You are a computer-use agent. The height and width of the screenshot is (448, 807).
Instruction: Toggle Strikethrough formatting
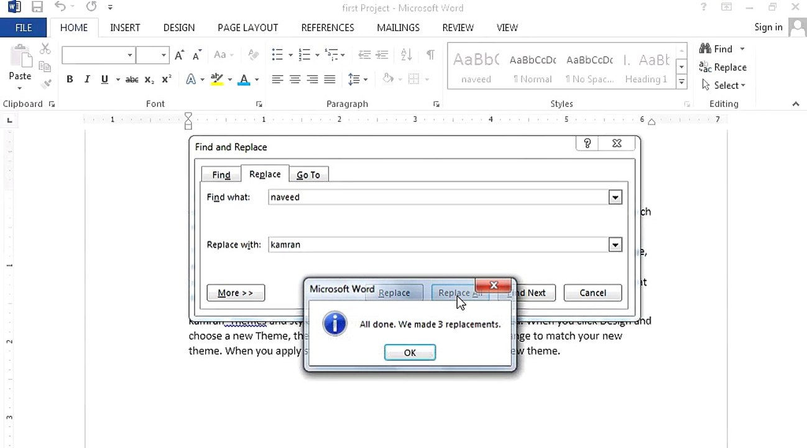[x=132, y=80]
